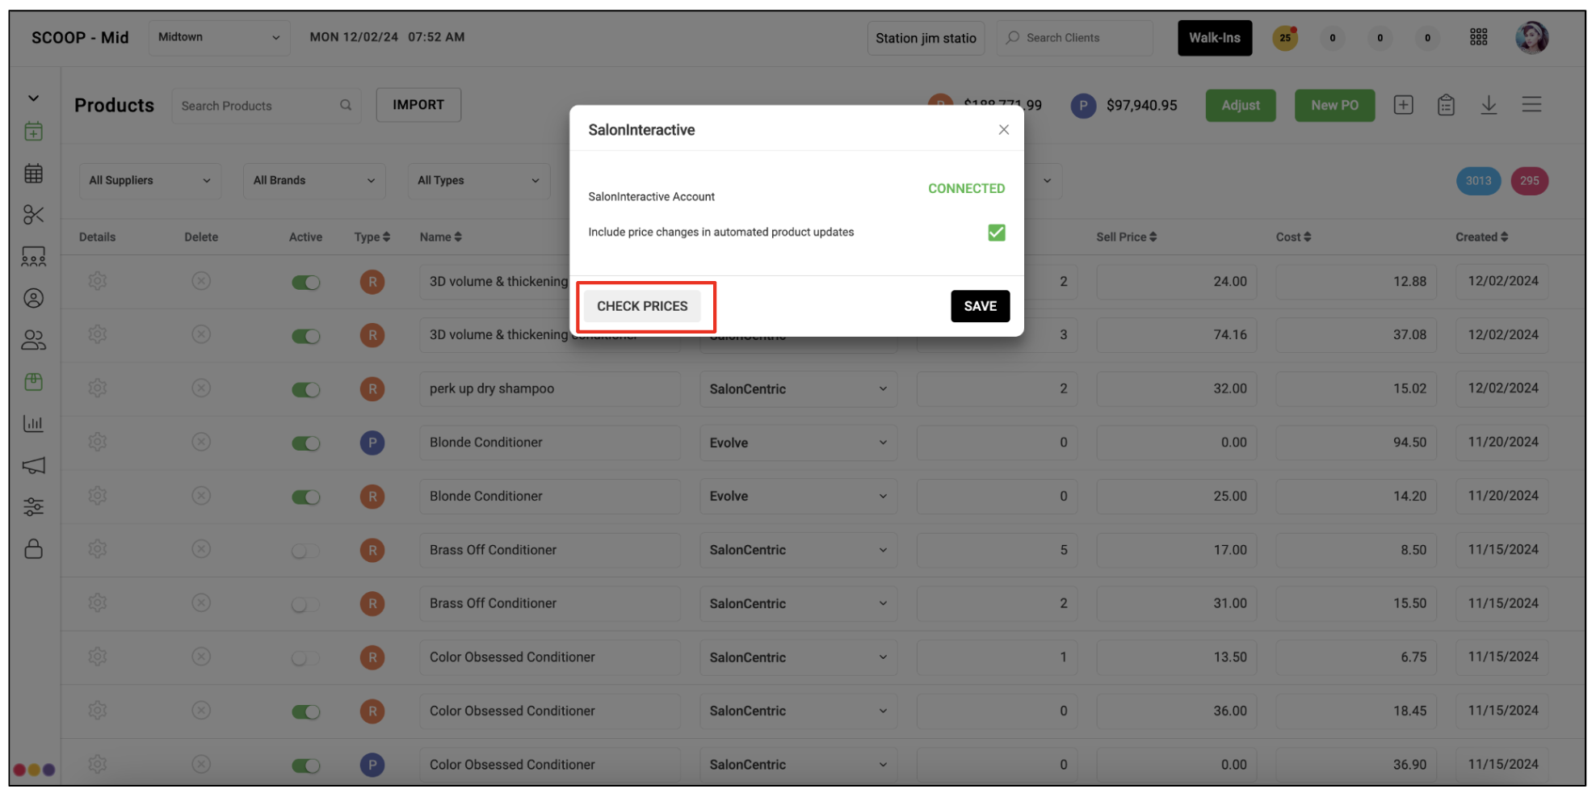Screen dimensions: 1596x793
Task: Open the products box sidebar icon
Action: tap(33, 381)
